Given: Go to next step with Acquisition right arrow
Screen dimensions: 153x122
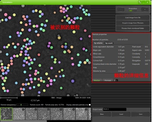Looking at the screenshot, I should pos(145,9).
